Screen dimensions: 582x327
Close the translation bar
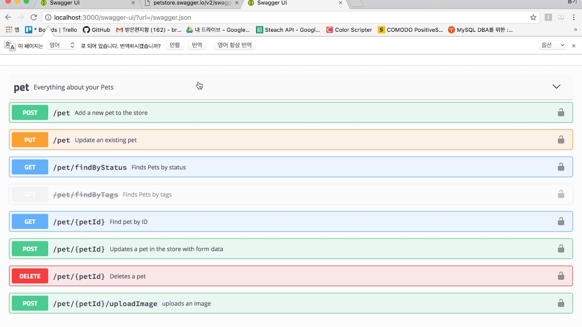(574, 45)
